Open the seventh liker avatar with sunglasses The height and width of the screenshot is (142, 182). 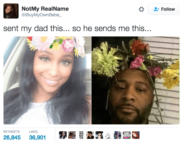point(118,135)
